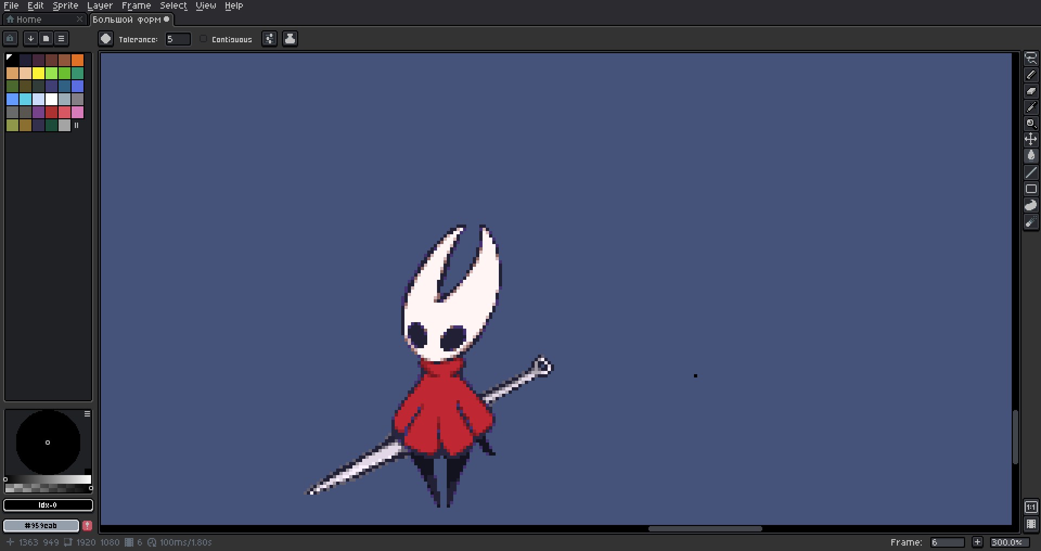Open the palette sort arrow button
Viewport: 1041px width, 551px height.
click(31, 39)
